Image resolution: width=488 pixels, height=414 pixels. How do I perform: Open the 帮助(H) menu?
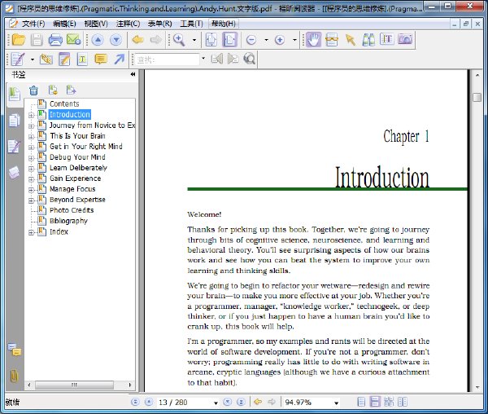(x=223, y=24)
